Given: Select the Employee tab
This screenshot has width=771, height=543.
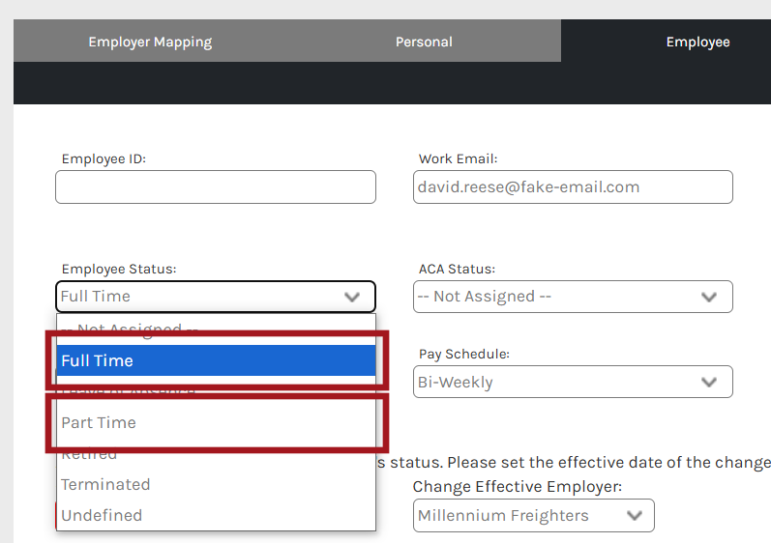Looking at the screenshot, I should coord(697,42).
